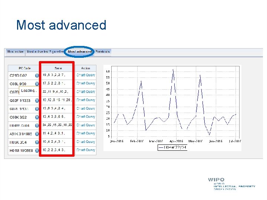The image size is (267, 200).
Task: Select the H04W 72/04 code in table
Action: coord(19,126)
